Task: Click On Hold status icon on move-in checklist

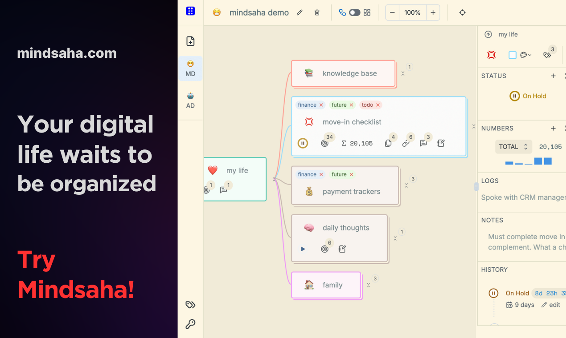Action: 303,143
